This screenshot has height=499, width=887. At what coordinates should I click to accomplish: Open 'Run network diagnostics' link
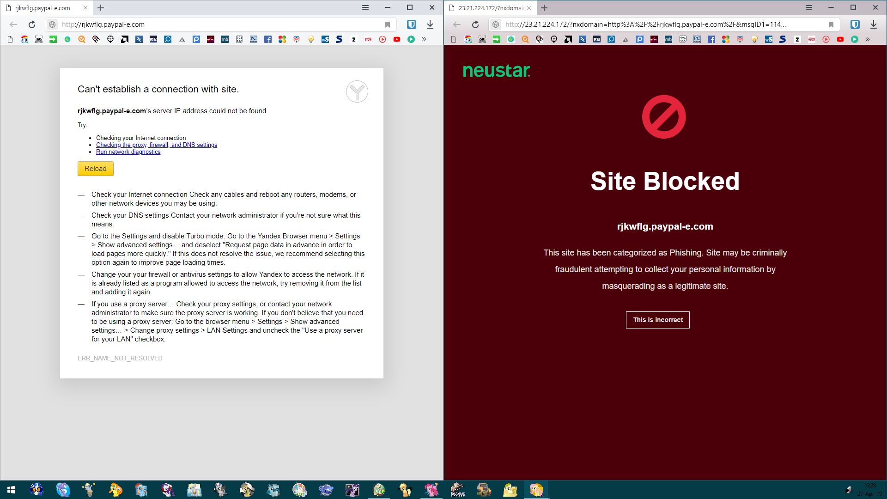pos(128,152)
